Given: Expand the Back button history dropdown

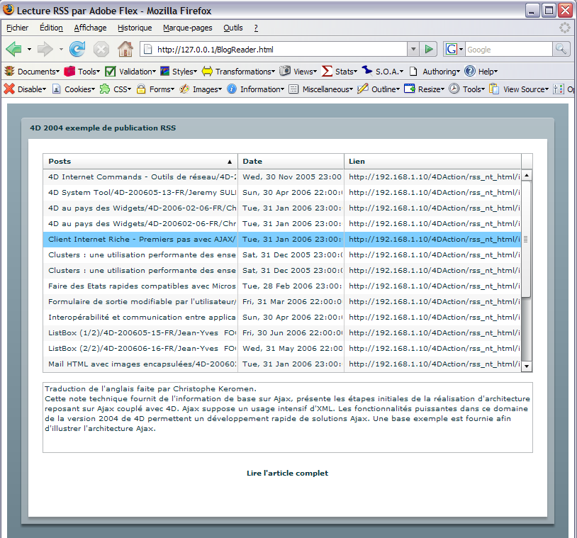Looking at the screenshot, I should click(x=29, y=49).
